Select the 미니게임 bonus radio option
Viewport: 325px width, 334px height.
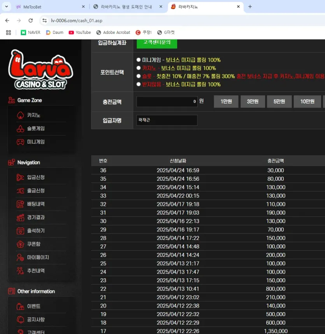point(139,60)
